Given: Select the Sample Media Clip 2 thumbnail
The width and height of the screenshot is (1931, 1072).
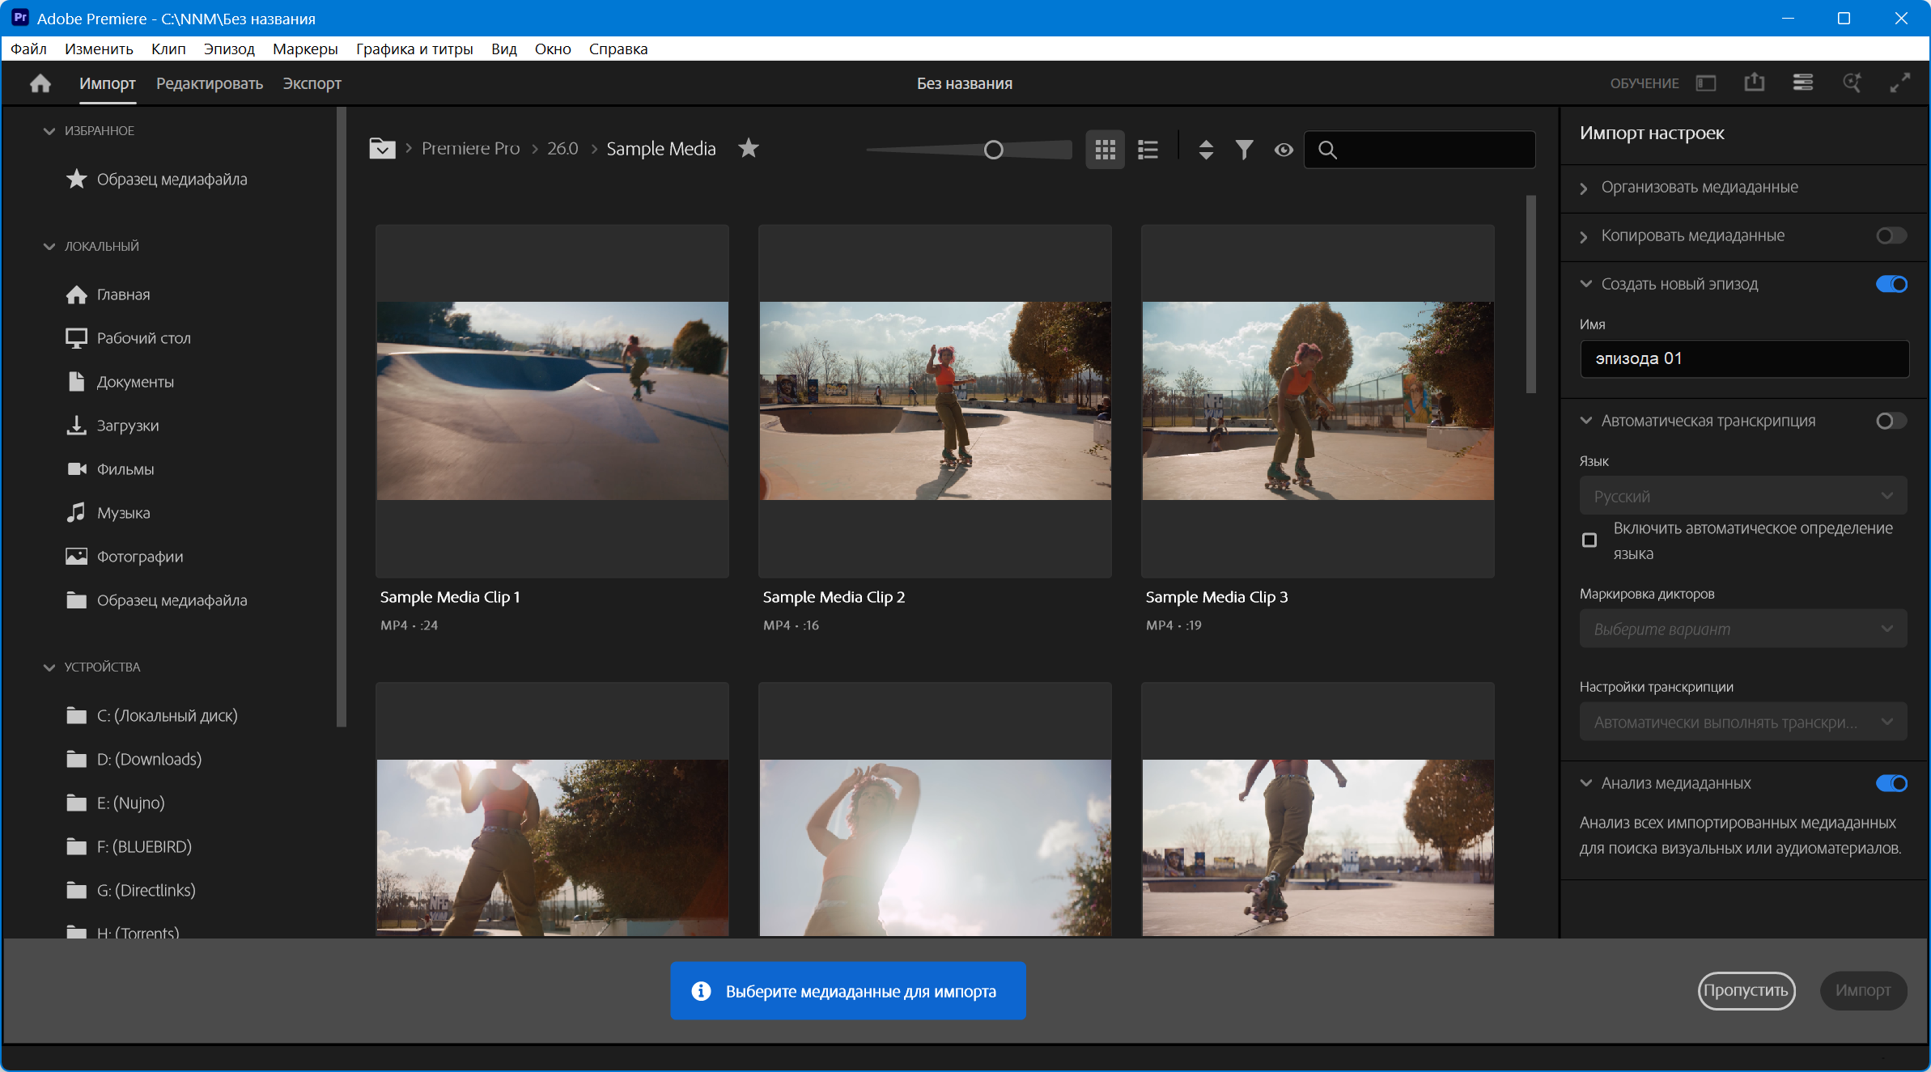Looking at the screenshot, I should pos(935,400).
